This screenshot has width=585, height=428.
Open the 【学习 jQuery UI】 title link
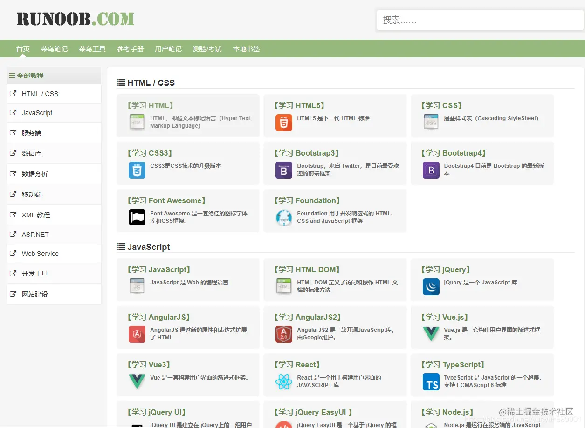(156, 412)
